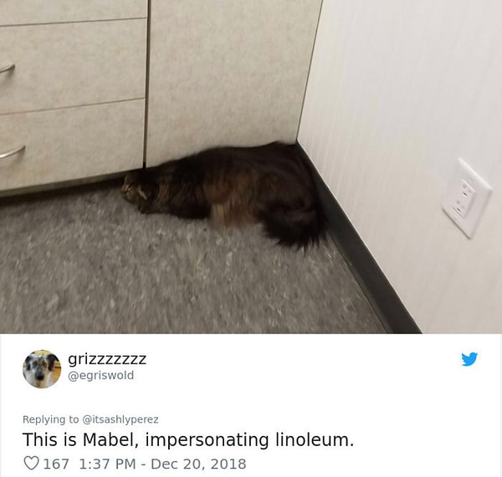Open the dog profile avatar
Image resolution: width=502 pixels, height=477 pixels.
[x=42, y=369]
